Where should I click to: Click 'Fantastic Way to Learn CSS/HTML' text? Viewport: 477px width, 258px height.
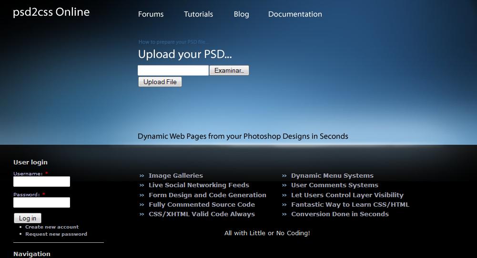[x=350, y=204]
